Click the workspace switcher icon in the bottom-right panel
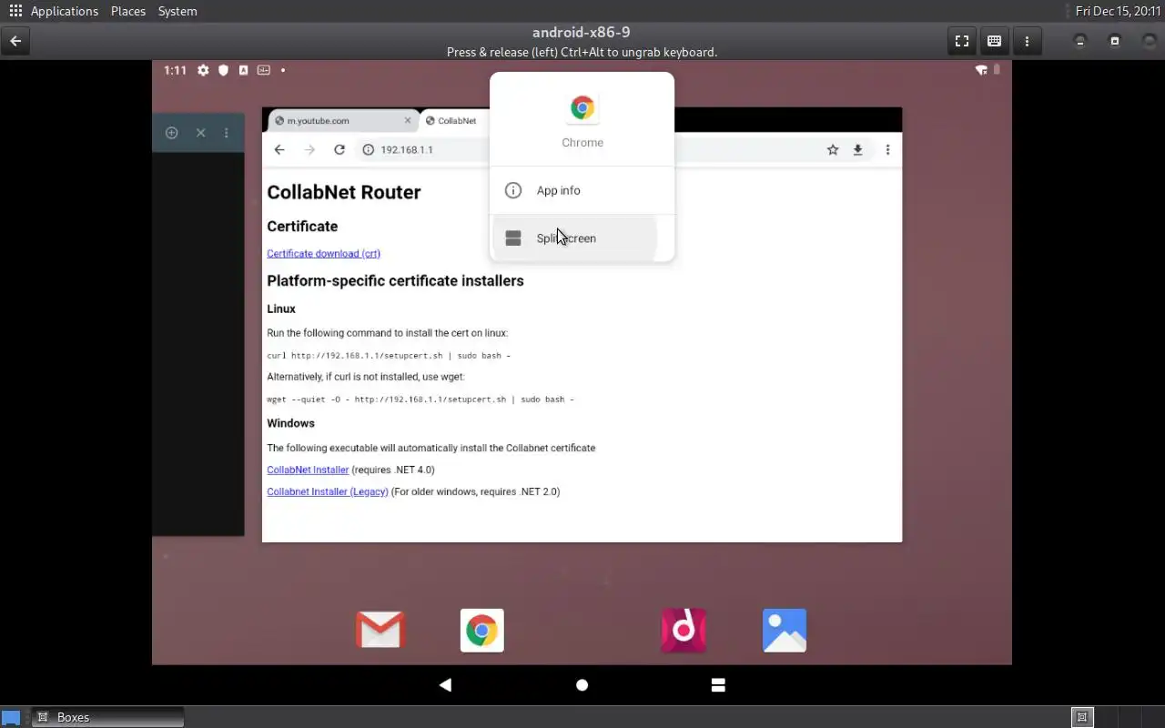This screenshot has height=728, width=1165. 1082,717
